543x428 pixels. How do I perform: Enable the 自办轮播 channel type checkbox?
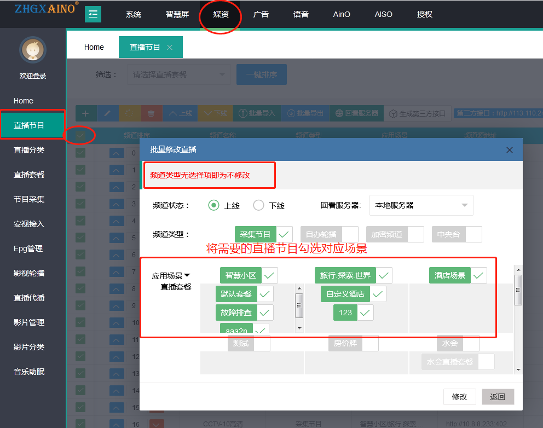point(350,234)
